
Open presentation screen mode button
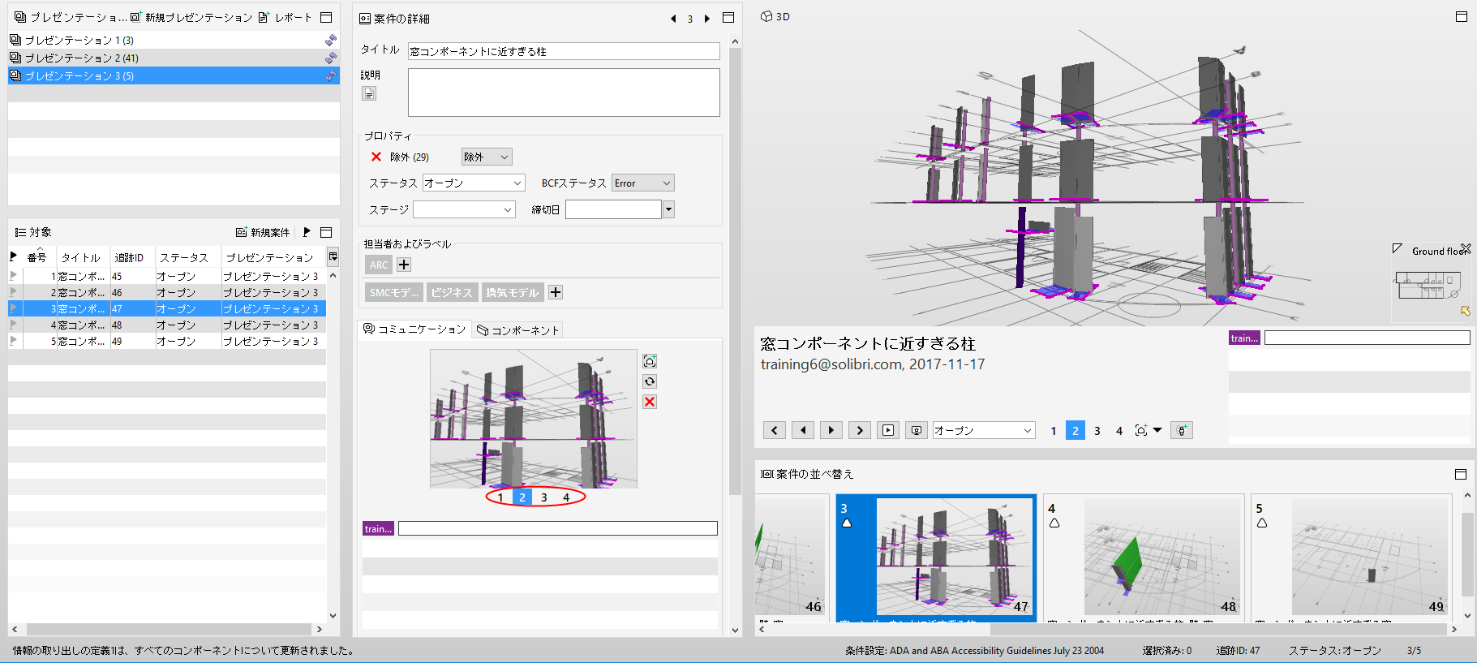pos(917,430)
